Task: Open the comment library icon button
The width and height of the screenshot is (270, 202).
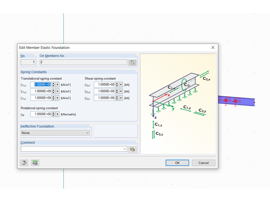Action: tap(133, 149)
